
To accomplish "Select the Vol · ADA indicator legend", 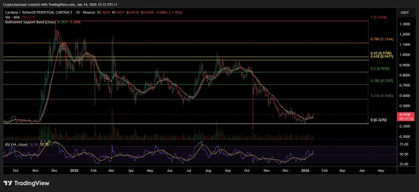I will click(12, 17).
